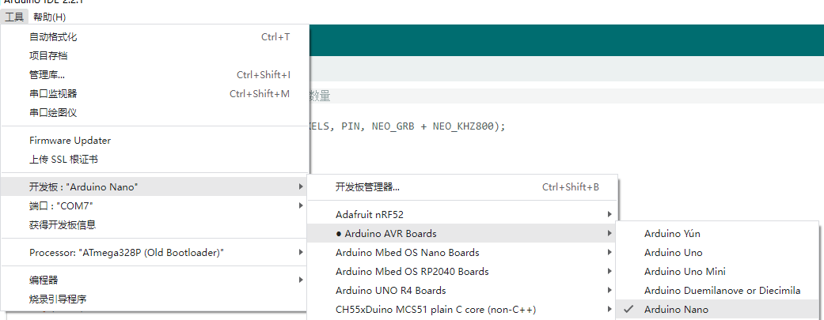Select Arduino Yún board
The width and height of the screenshot is (824, 320).
point(717,234)
